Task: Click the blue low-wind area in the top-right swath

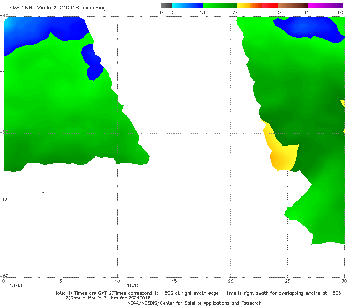Action: pos(308,28)
